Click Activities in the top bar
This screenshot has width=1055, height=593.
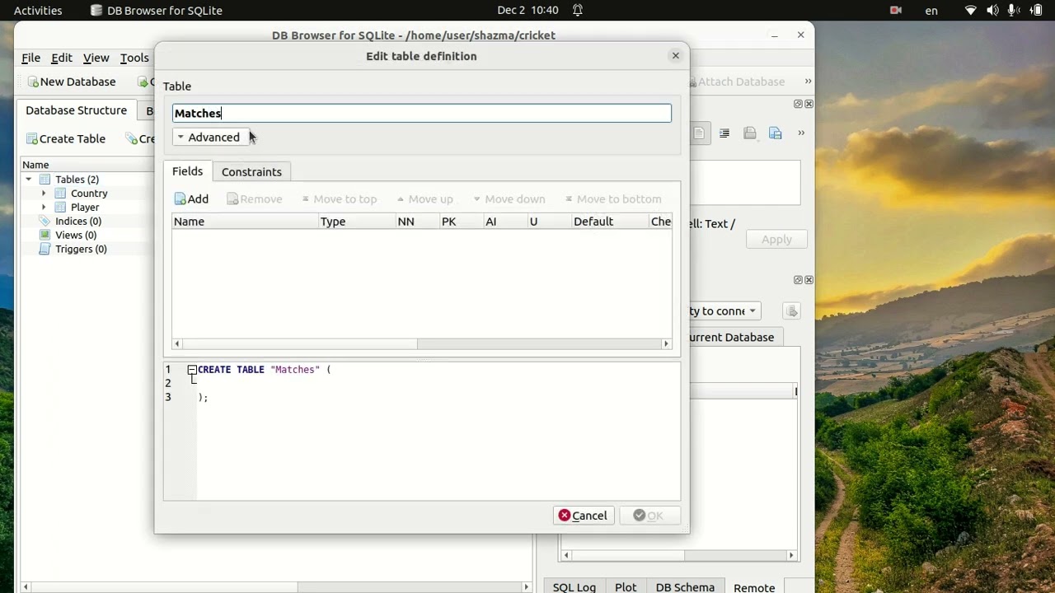point(38,11)
